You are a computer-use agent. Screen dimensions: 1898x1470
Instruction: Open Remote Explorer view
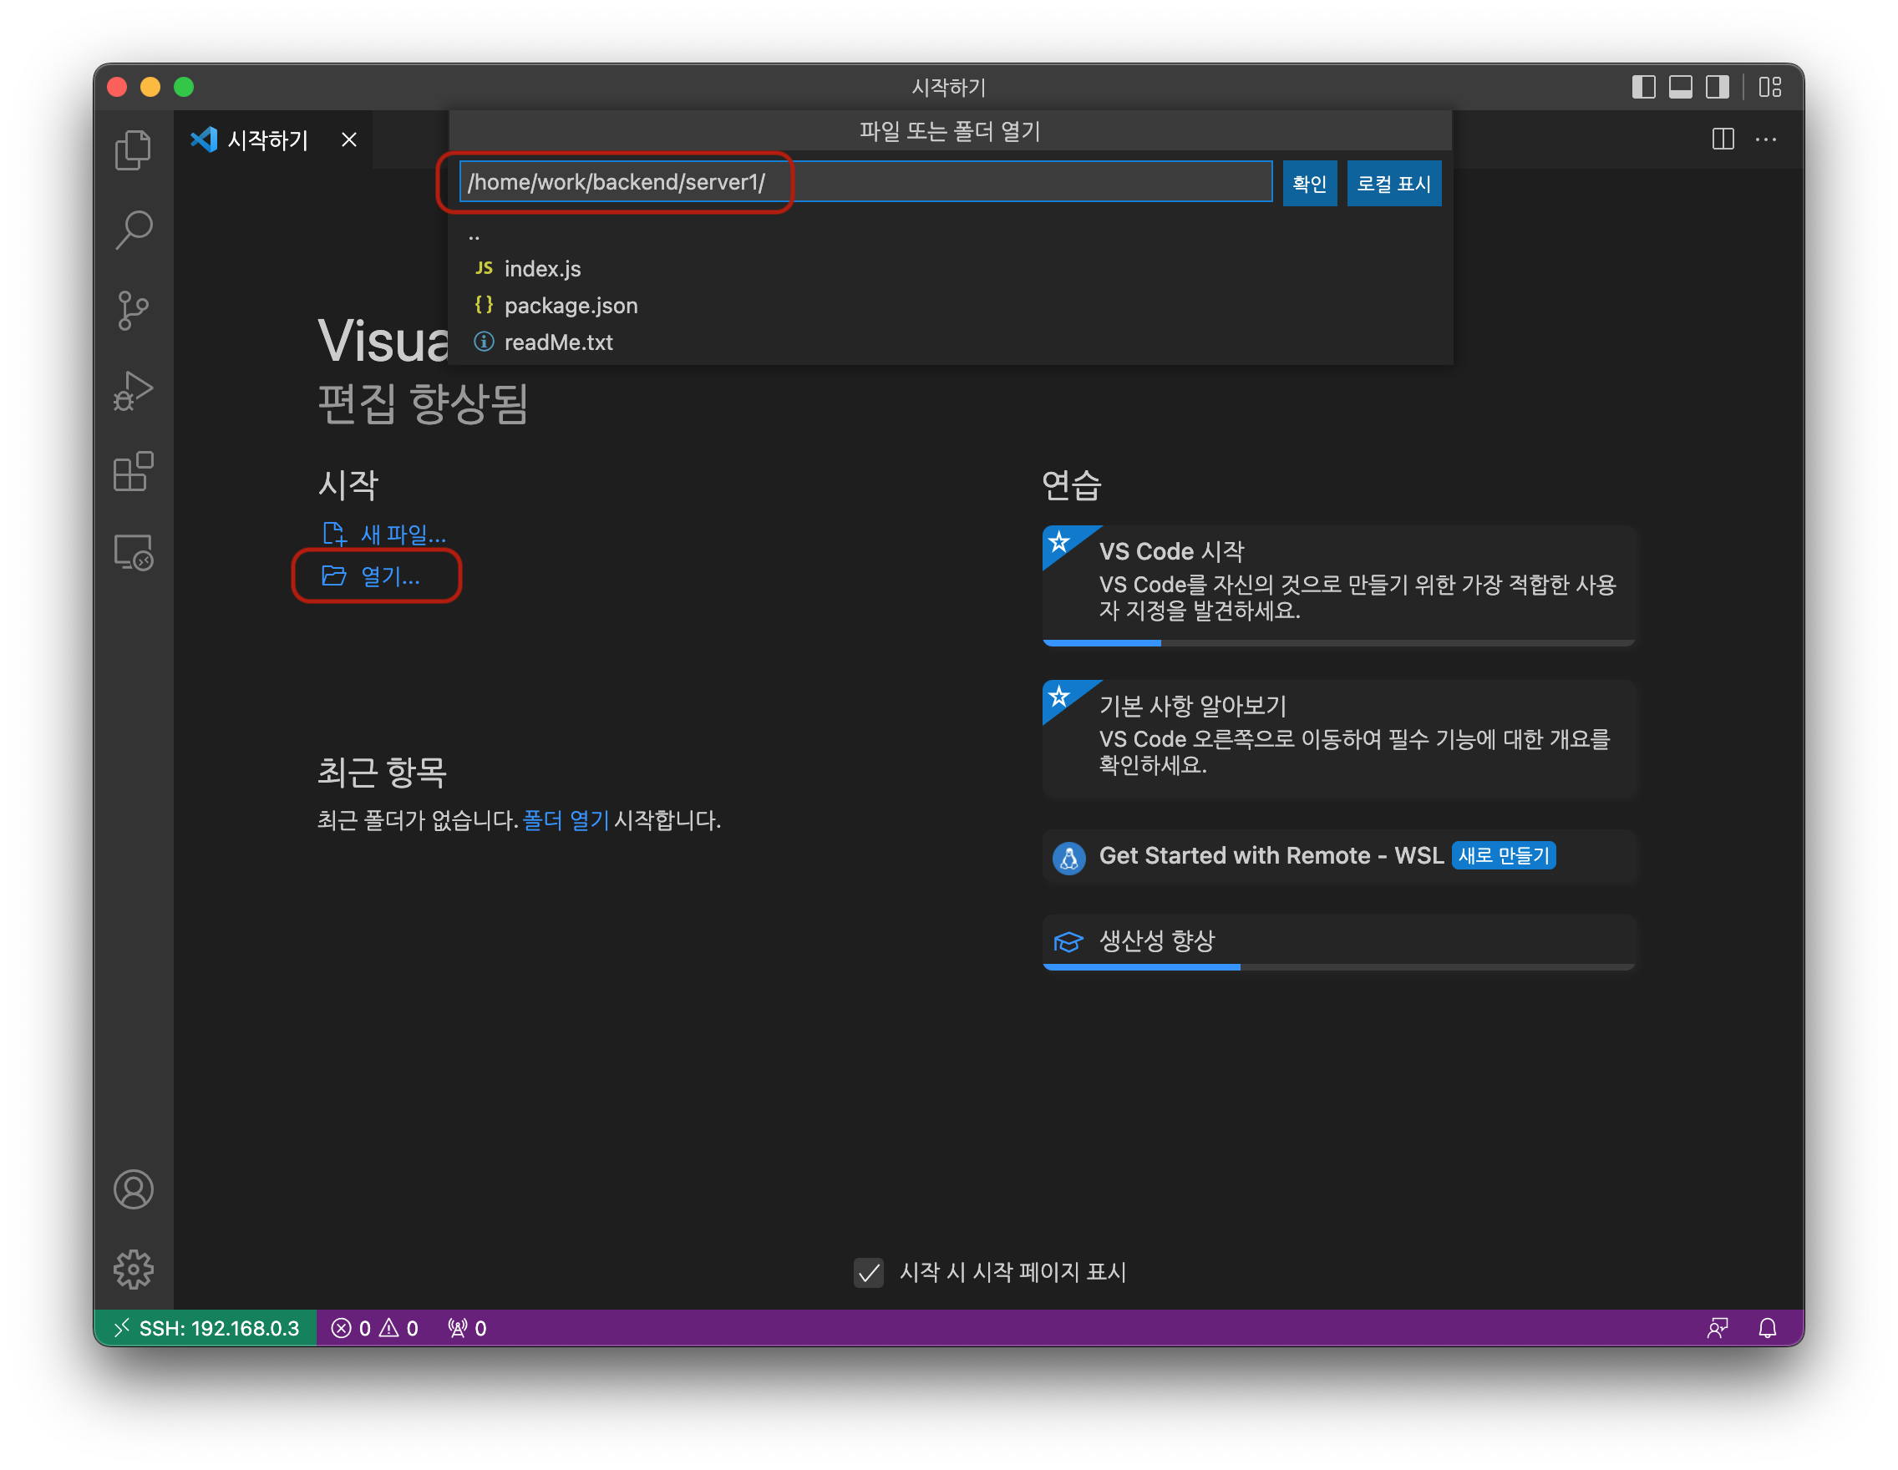tap(133, 553)
